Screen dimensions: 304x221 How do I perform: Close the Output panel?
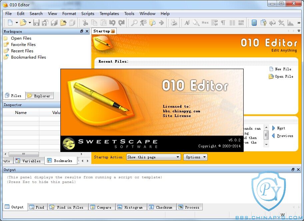pos(298,170)
